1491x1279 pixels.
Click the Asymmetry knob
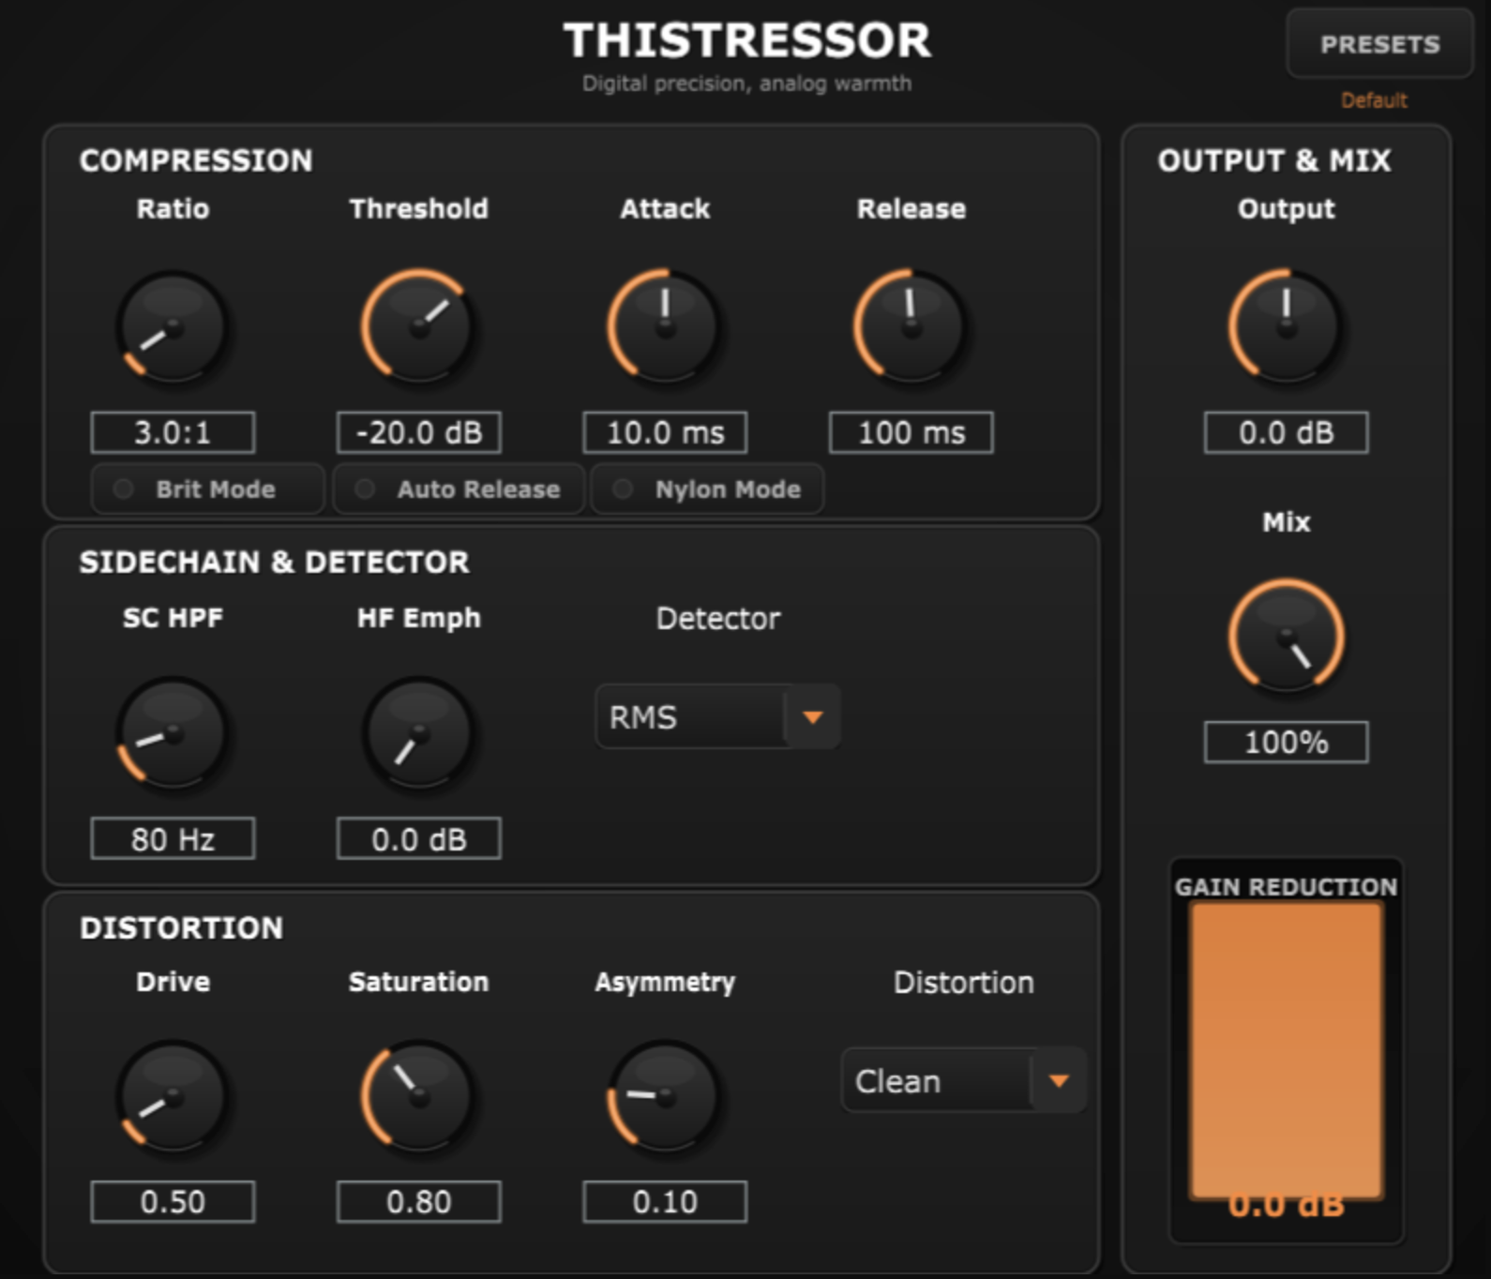coord(665,1096)
